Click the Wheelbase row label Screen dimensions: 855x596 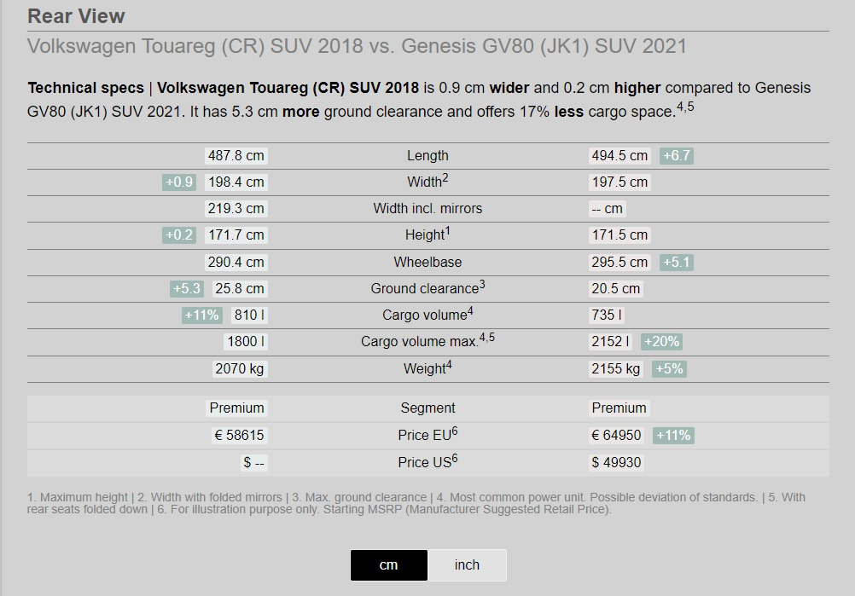[427, 262]
